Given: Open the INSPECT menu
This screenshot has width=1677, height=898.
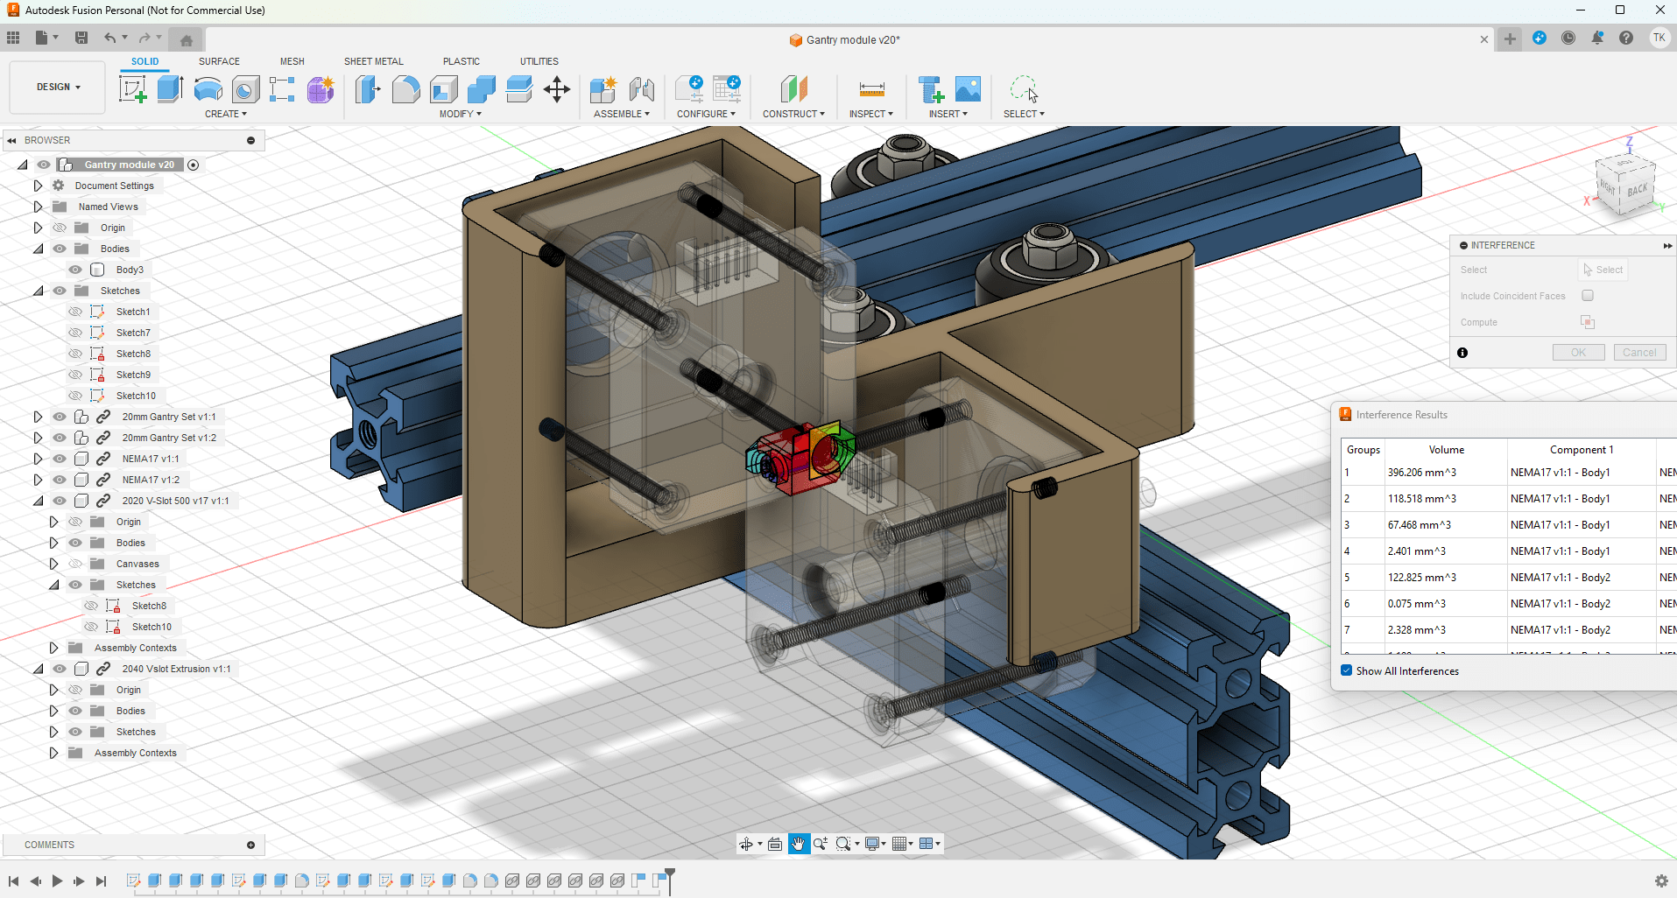Looking at the screenshot, I should (871, 114).
